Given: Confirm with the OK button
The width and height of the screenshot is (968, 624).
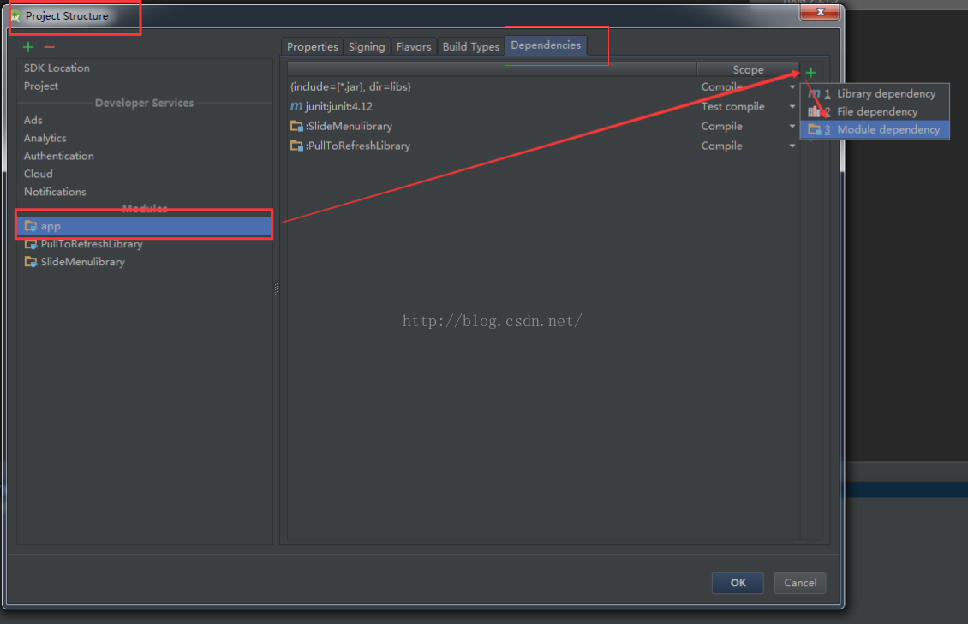Looking at the screenshot, I should coord(738,583).
